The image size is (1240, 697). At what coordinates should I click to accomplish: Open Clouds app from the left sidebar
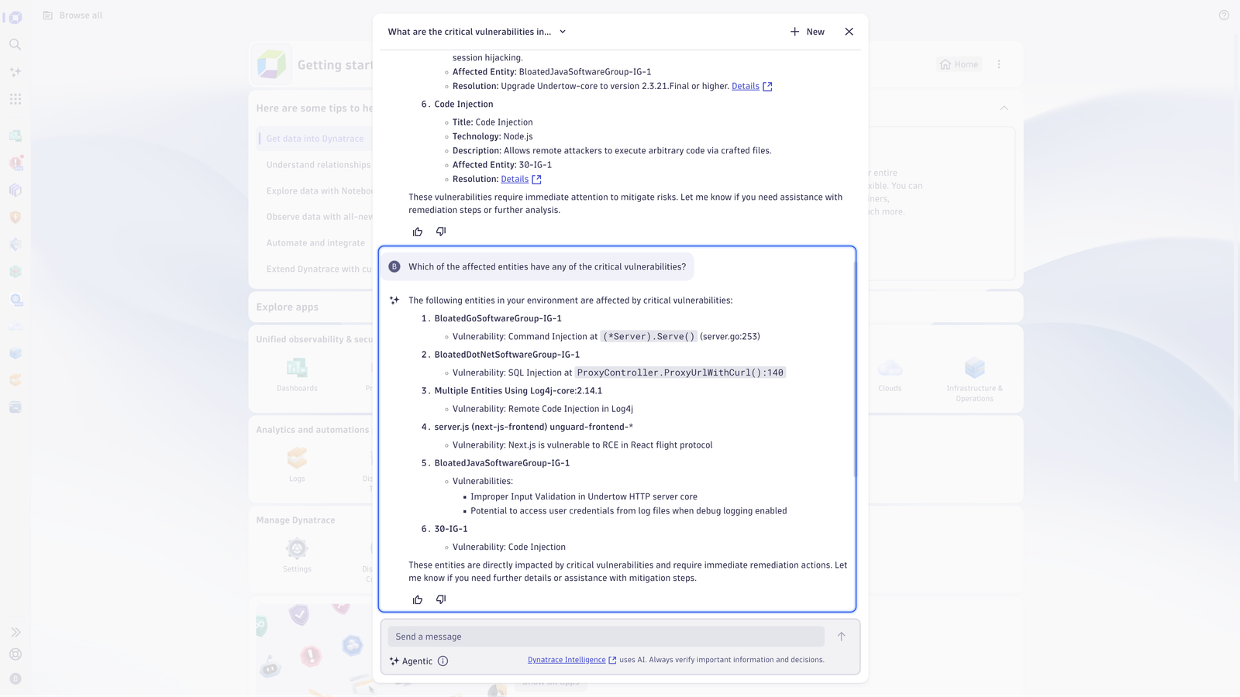(15, 327)
